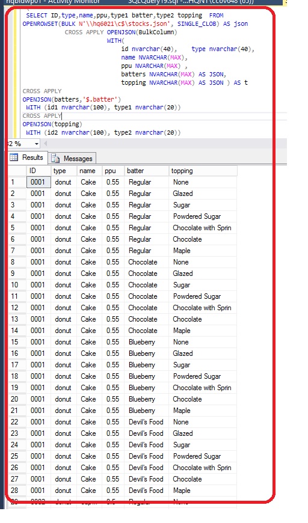Click OPENJSON(BulkColumn) in the query

point(142,32)
